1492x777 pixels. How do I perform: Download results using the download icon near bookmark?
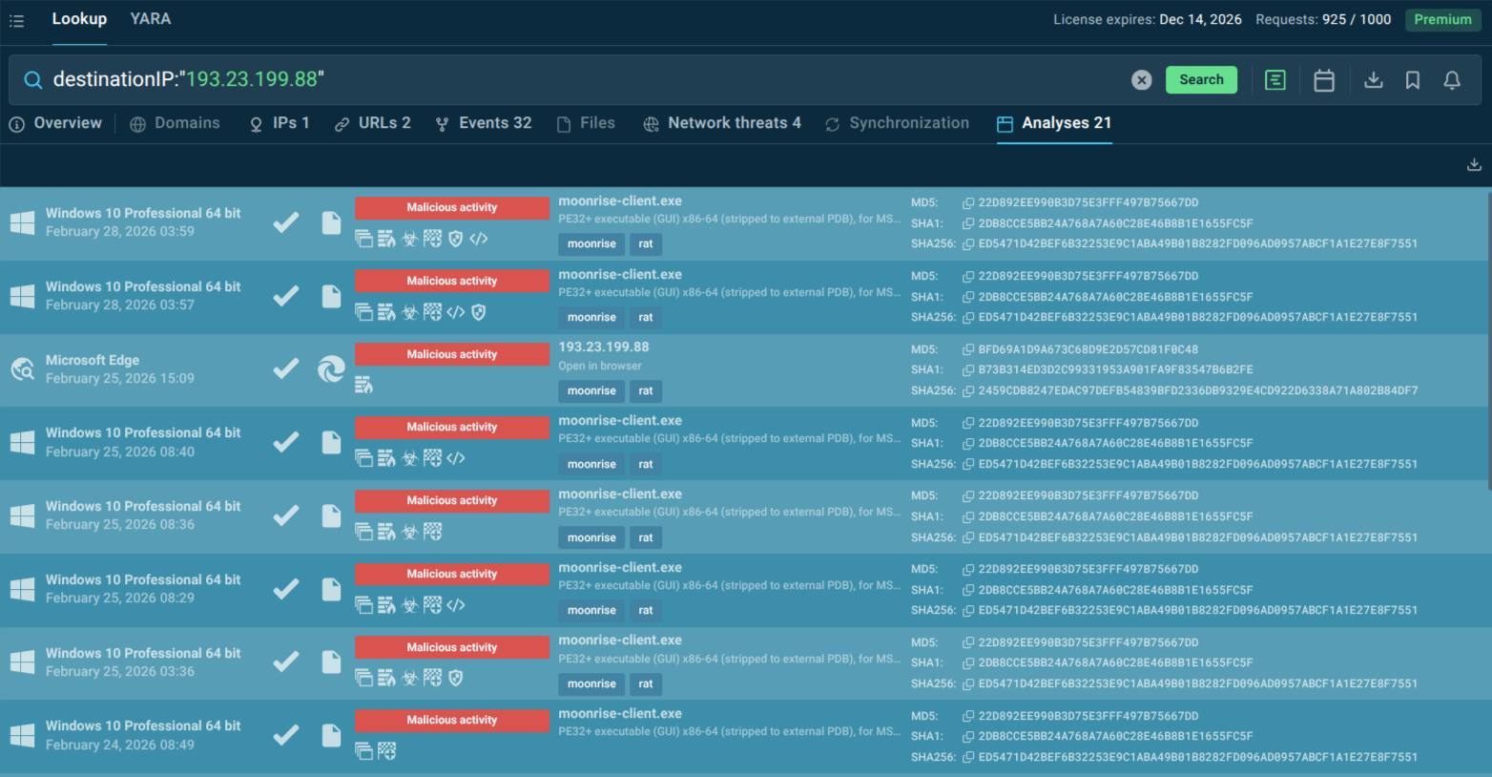(1374, 80)
